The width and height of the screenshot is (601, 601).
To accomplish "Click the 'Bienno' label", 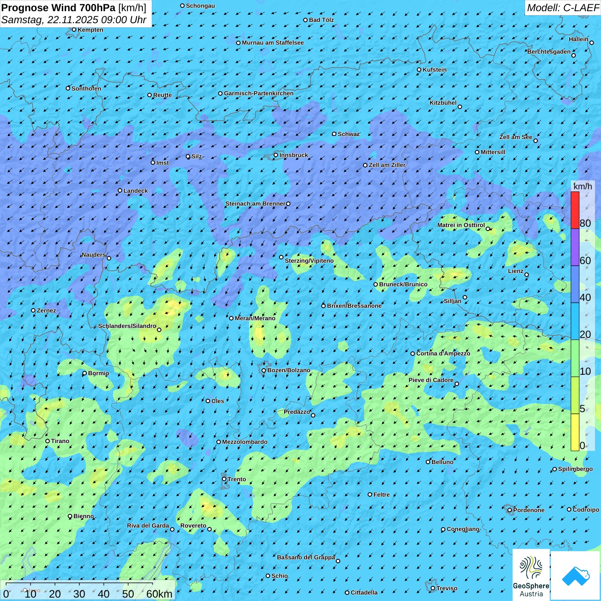I will click(x=84, y=516).
